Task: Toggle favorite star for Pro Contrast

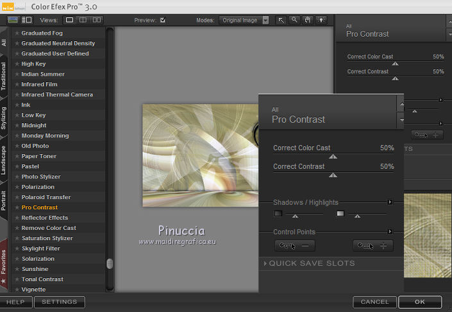Action: pyautogui.click(x=17, y=207)
